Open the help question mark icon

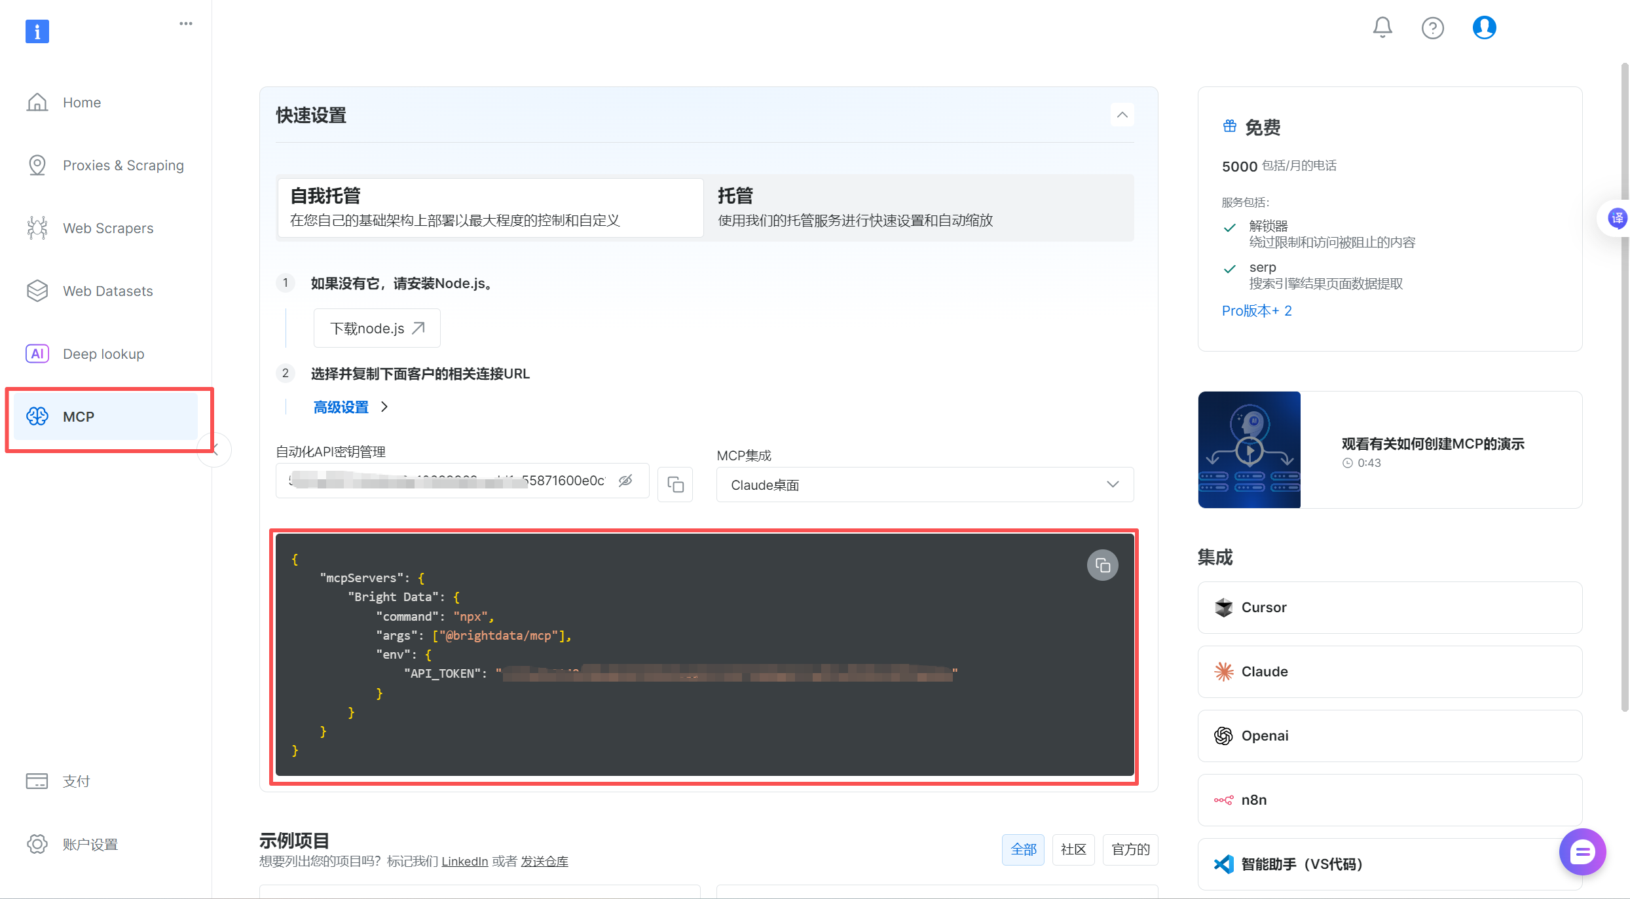[1432, 28]
